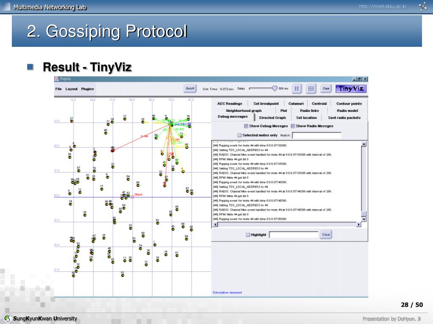The image size is (433, 324).
Task: Enable Selected motes only checkbox
Action: click(239, 135)
